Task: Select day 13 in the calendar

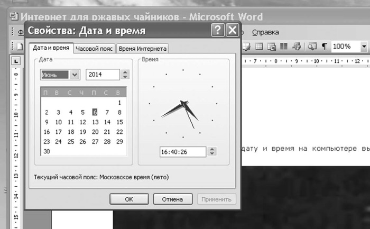Action: [x=95, y=122]
